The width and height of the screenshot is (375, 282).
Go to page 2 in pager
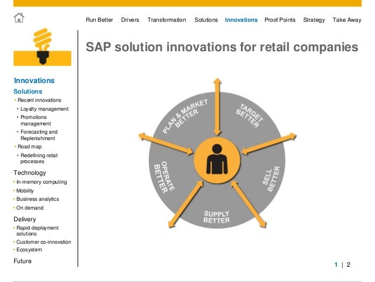click(x=348, y=264)
